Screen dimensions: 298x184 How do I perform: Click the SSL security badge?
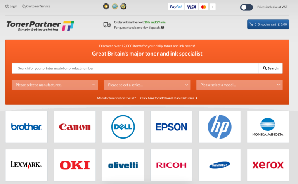pos(115,7)
